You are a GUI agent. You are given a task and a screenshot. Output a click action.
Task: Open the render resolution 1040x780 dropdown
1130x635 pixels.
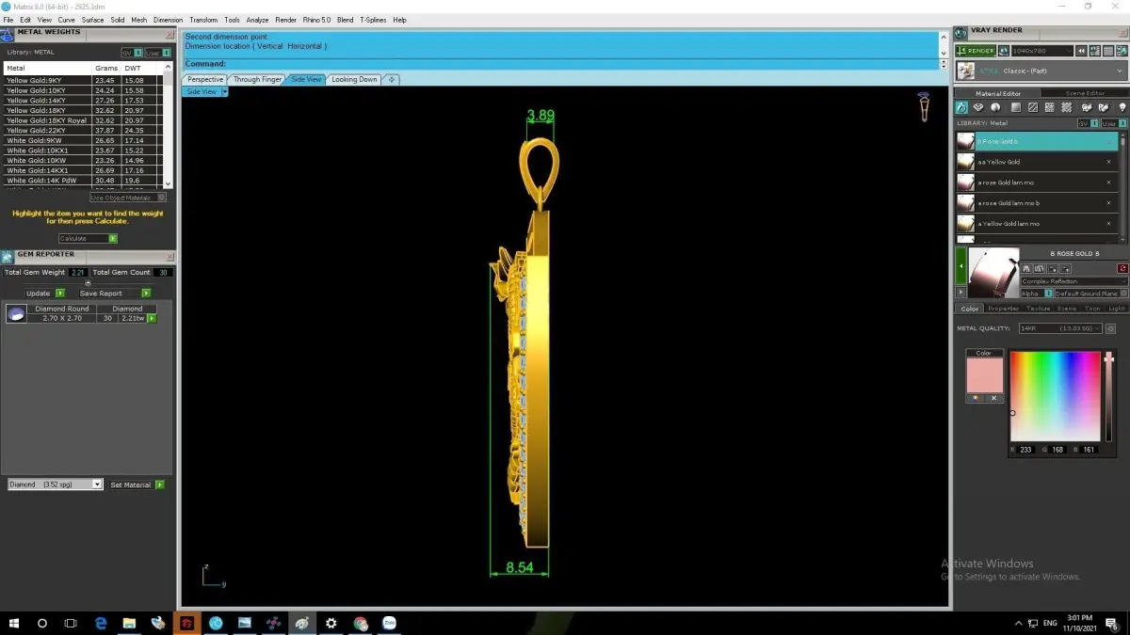point(1042,51)
